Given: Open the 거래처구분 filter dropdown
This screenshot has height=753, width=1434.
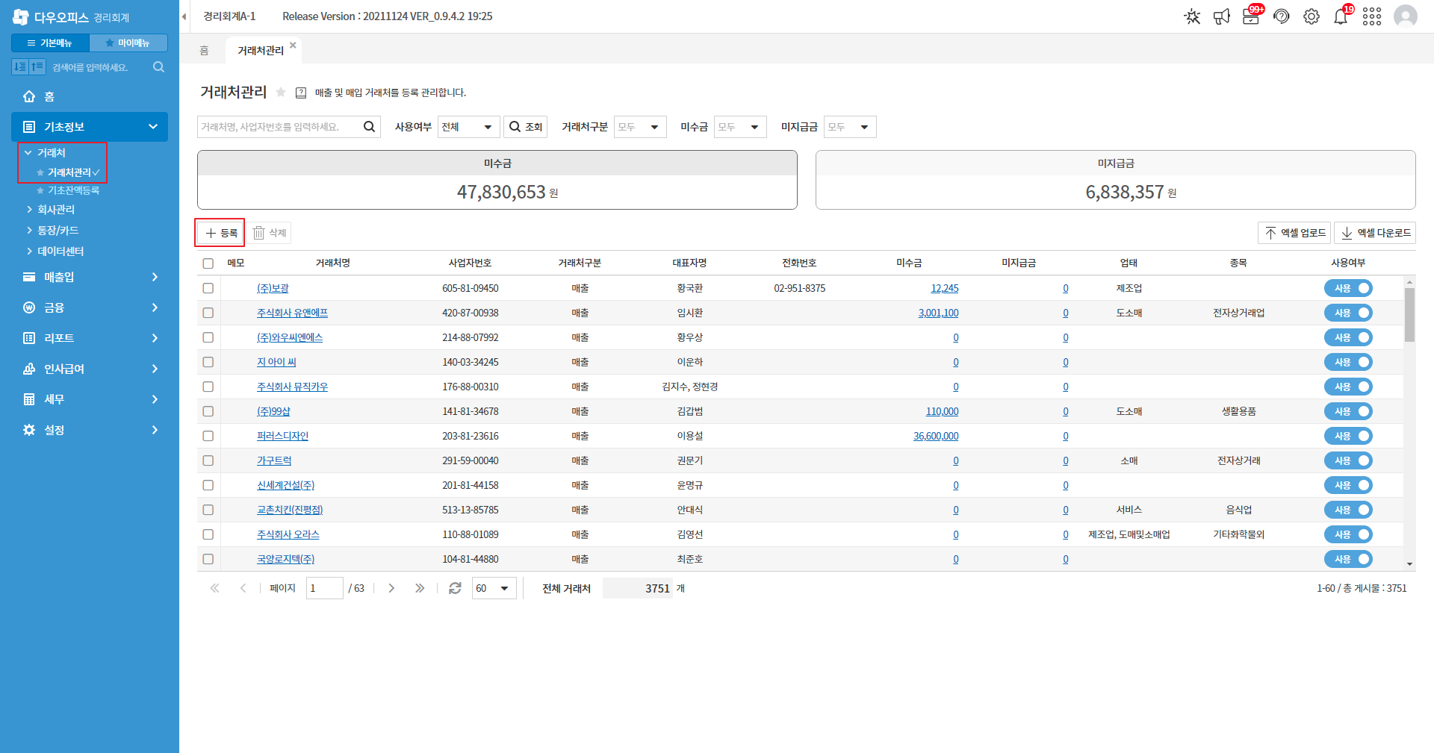Looking at the screenshot, I should [x=640, y=127].
